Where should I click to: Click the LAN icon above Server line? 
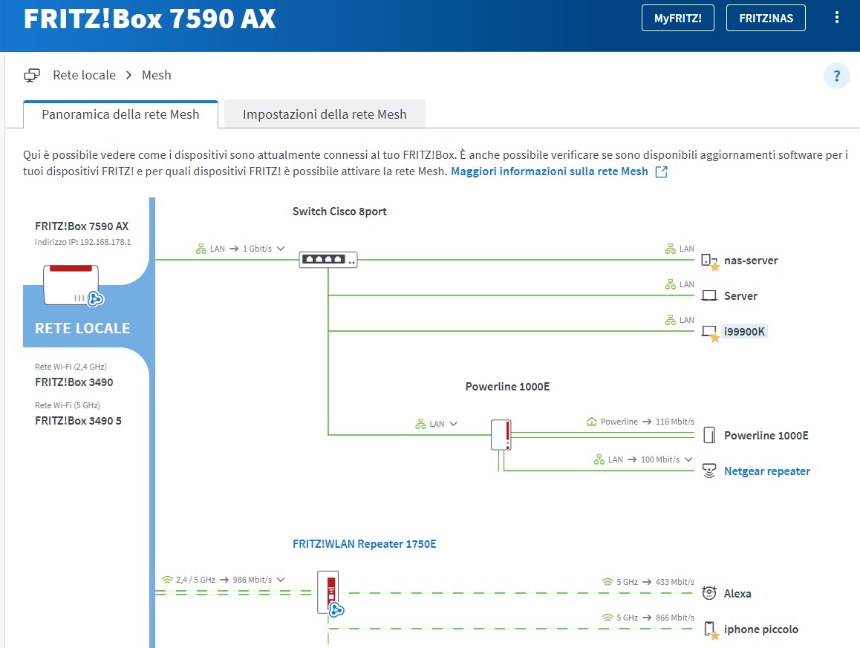coord(670,284)
